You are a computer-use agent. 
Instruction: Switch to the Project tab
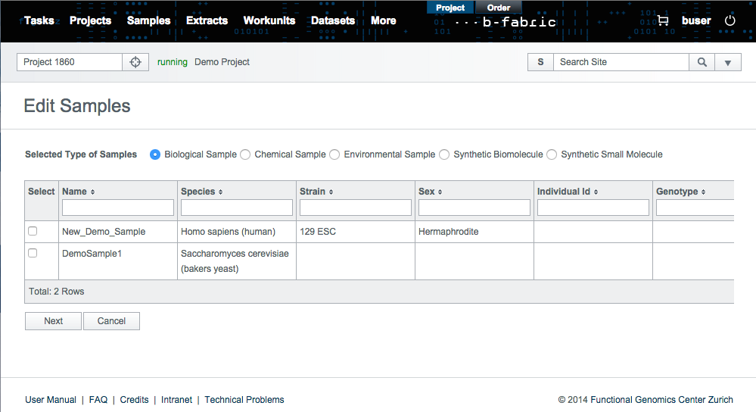coord(450,8)
